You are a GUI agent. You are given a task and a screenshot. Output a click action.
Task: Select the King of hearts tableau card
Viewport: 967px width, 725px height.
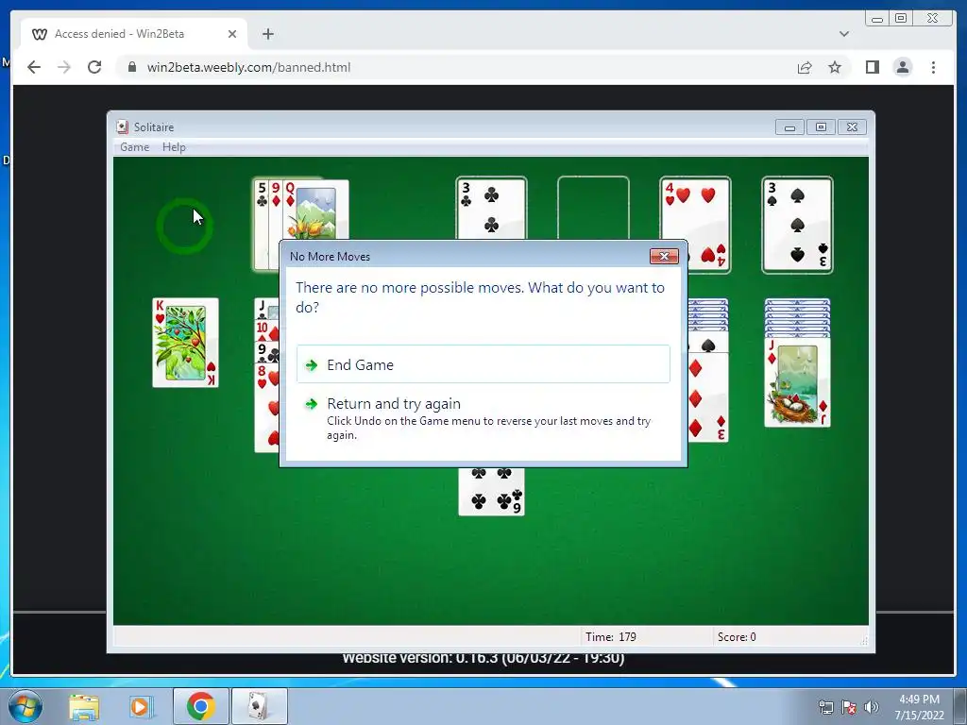click(x=186, y=343)
